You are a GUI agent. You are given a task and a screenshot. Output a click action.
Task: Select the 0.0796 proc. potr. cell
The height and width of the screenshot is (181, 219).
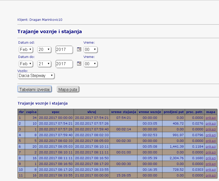click(194, 135)
